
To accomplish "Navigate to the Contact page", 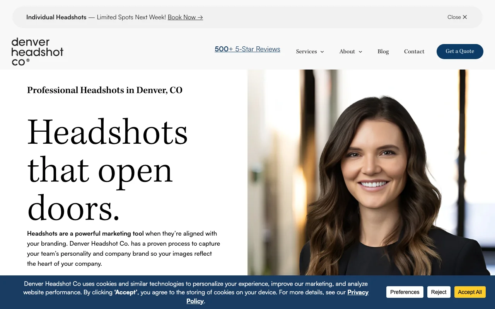I will tap(414, 51).
